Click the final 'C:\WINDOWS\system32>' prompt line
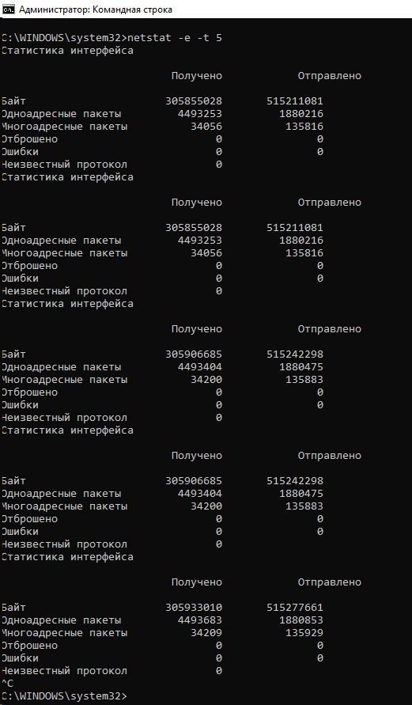 65,696
